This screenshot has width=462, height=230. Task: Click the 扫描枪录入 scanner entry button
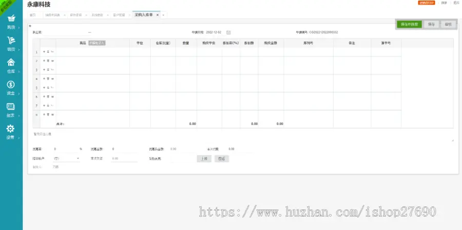(97, 43)
